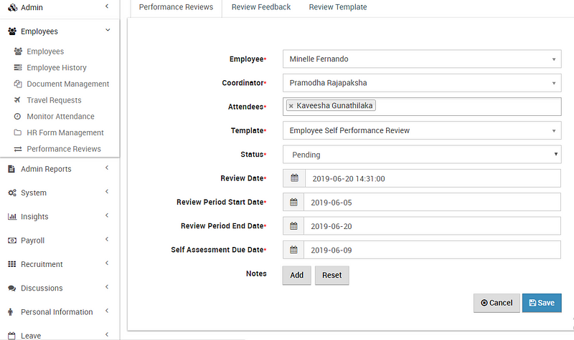Image resolution: width=574 pixels, height=340 pixels.
Task: Open the Employee dropdown showing Minelle Fernando
Action: click(x=422, y=59)
